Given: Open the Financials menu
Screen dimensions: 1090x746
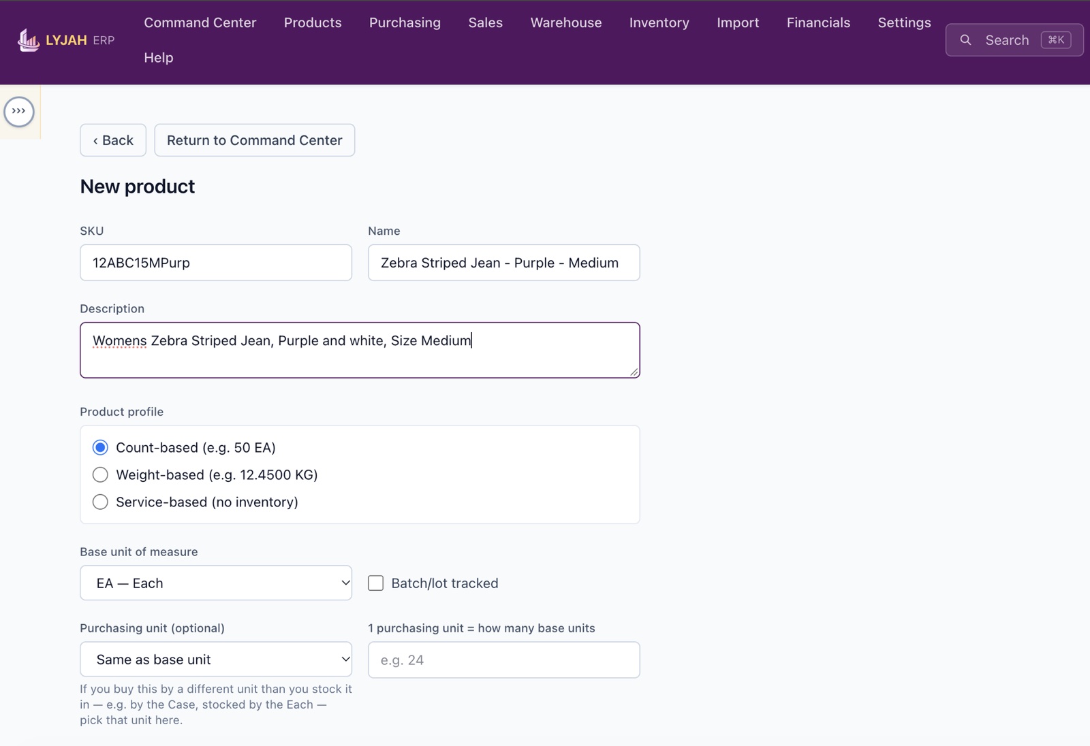Looking at the screenshot, I should [818, 22].
